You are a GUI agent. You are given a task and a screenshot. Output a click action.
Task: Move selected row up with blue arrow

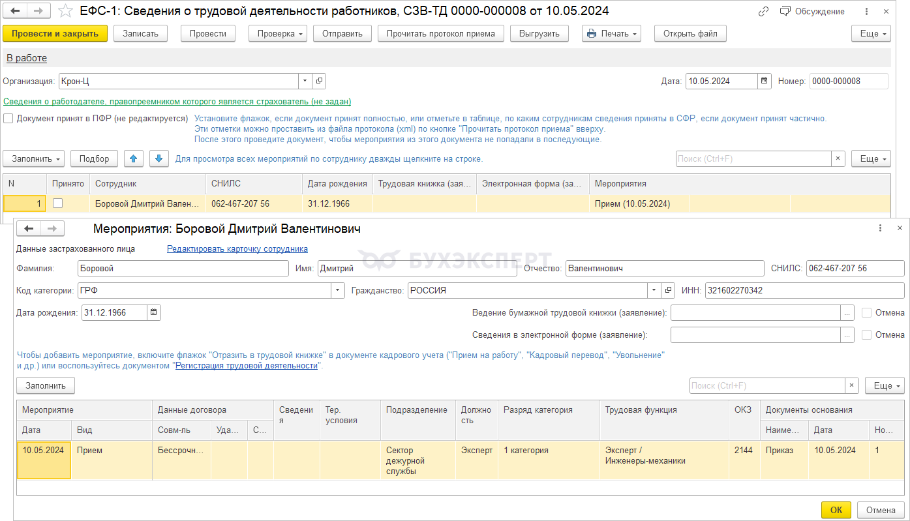coord(134,158)
